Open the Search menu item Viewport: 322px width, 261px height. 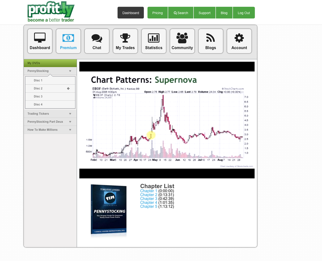181,13
